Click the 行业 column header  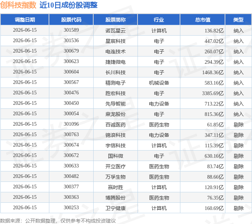159,19
